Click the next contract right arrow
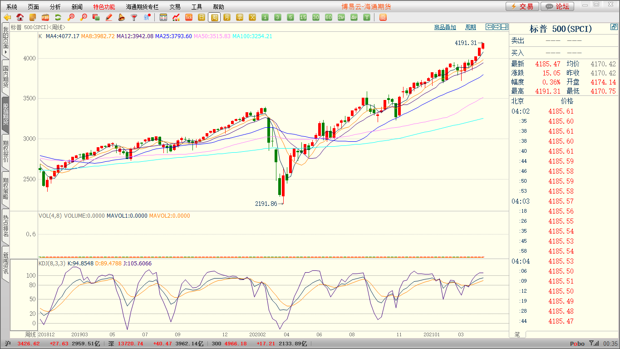 click(497, 27)
